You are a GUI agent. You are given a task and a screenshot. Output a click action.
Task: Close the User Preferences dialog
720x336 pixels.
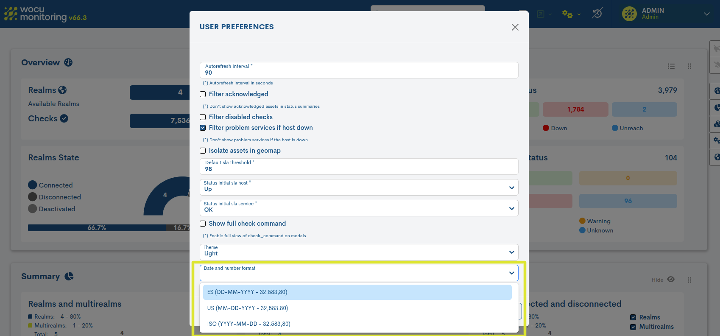click(515, 27)
